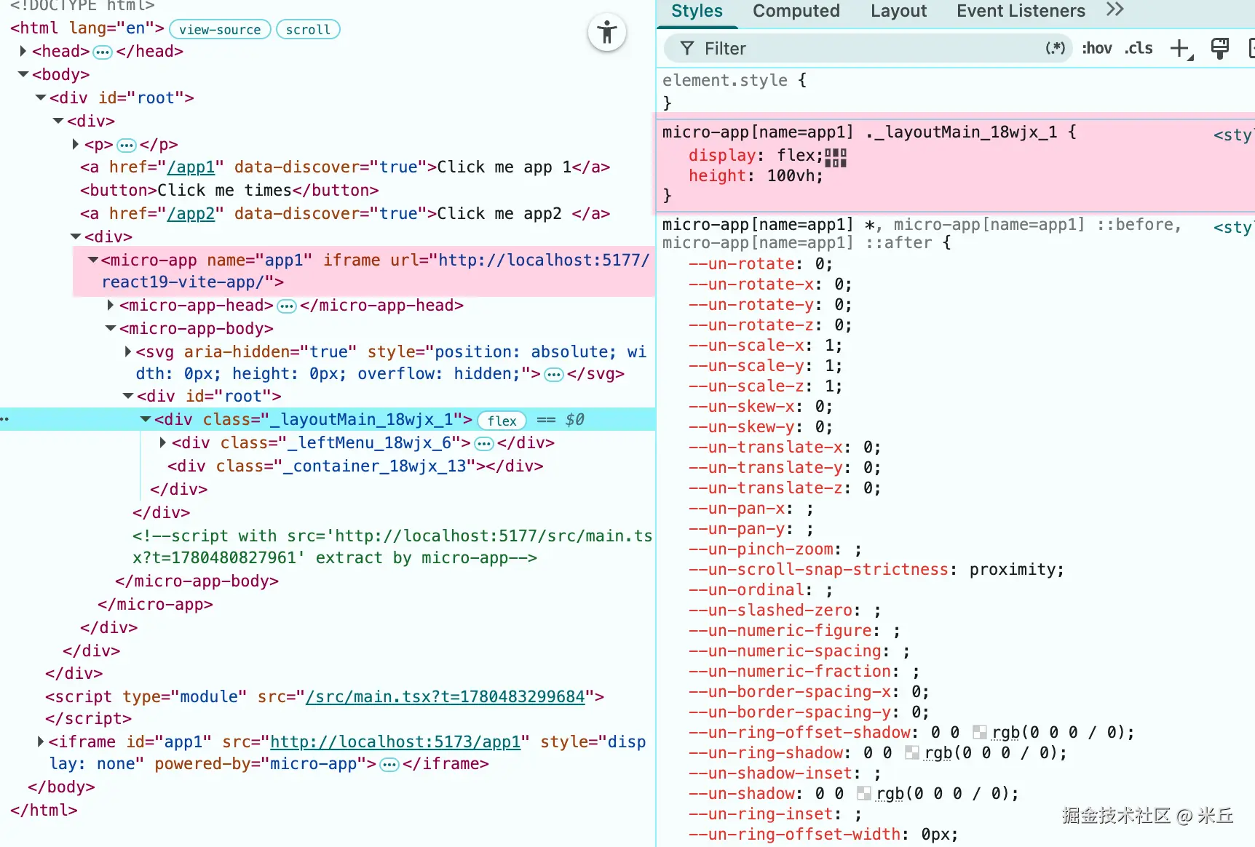The height and width of the screenshot is (847, 1255).
Task: Expand the iframe id="app1" node
Action: [41, 741]
